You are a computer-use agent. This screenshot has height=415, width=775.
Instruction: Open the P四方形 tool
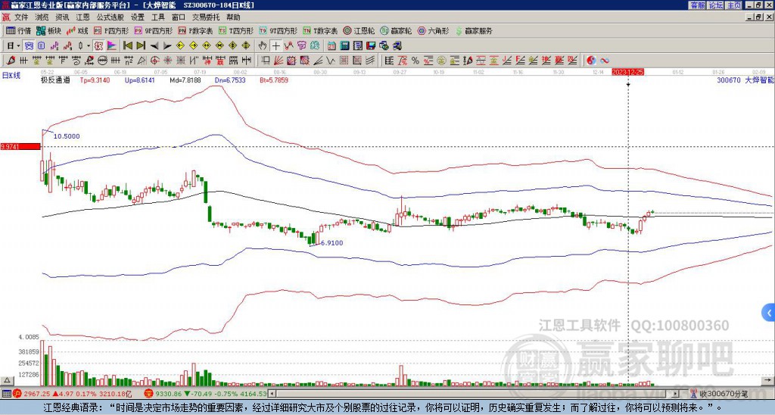point(112,30)
